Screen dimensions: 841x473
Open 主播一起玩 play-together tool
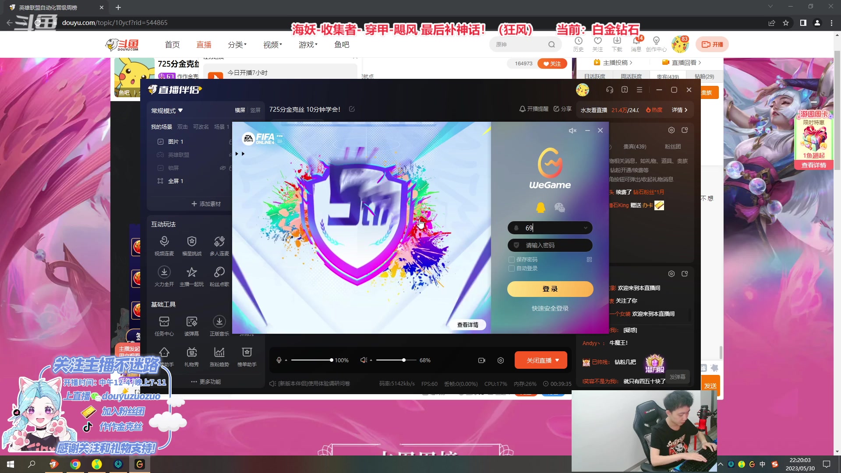click(192, 276)
